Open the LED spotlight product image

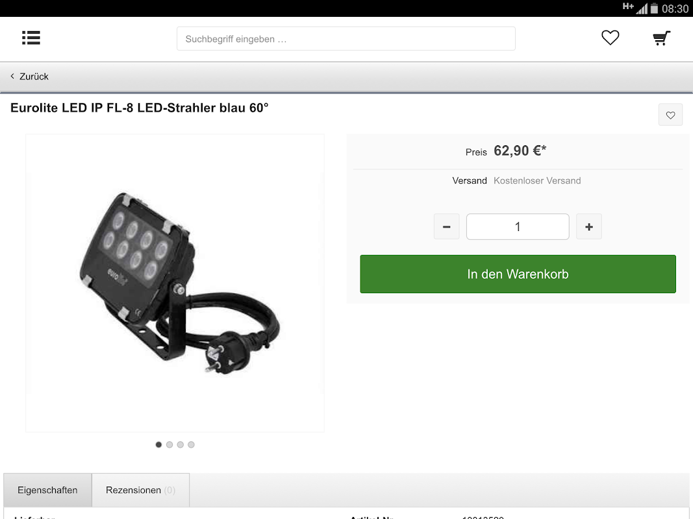(175, 283)
